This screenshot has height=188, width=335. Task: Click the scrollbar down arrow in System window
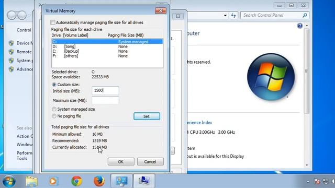pyautogui.click(x=307, y=165)
